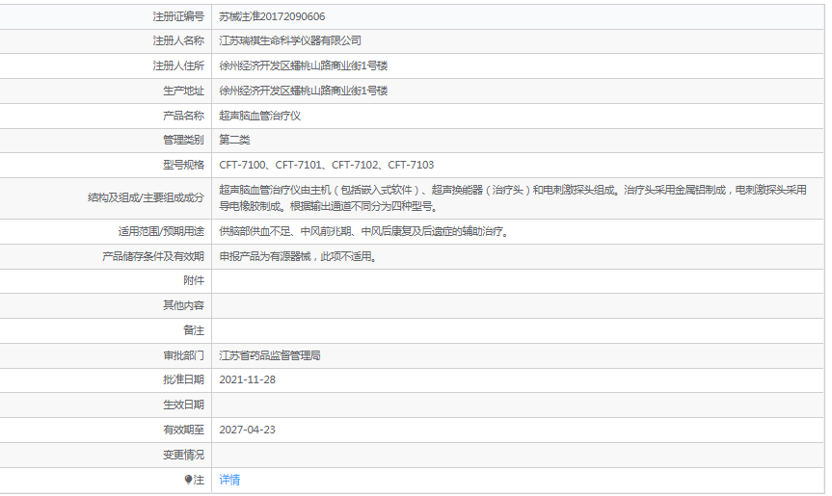Click the 产品名称 label

click(183, 116)
